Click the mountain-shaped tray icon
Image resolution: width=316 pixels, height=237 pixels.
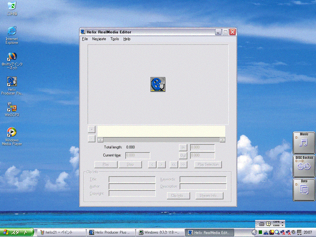coord(266,233)
